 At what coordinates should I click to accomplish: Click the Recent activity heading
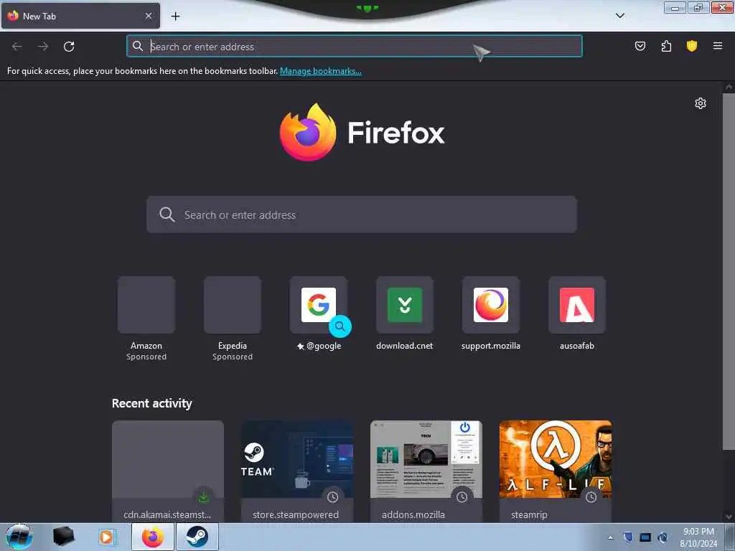(152, 403)
